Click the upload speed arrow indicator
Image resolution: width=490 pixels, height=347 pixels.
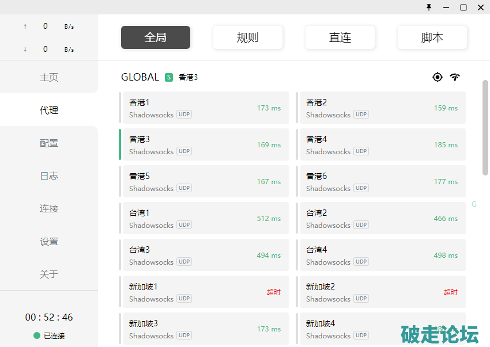click(25, 26)
